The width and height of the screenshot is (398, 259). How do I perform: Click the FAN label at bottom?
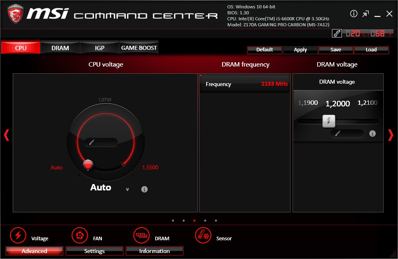(98, 238)
